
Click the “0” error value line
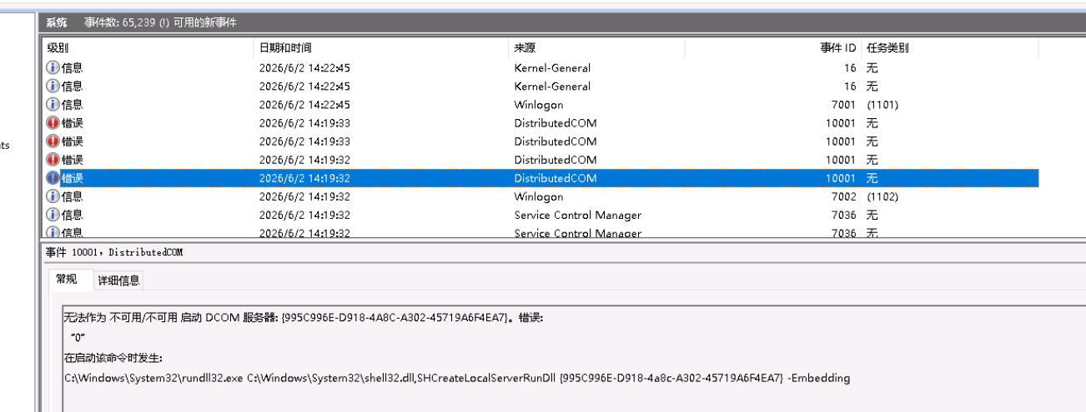coord(78,337)
